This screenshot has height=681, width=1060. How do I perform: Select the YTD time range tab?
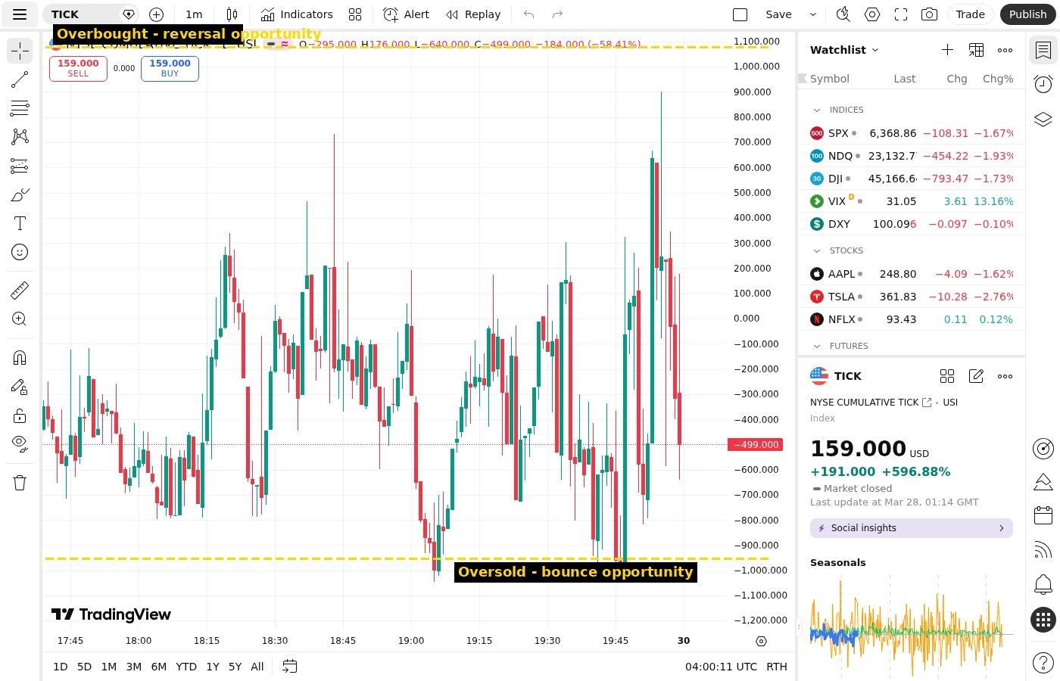tap(186, 667)
